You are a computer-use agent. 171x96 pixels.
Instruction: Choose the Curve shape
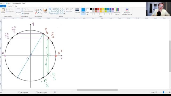click(52, 9)
